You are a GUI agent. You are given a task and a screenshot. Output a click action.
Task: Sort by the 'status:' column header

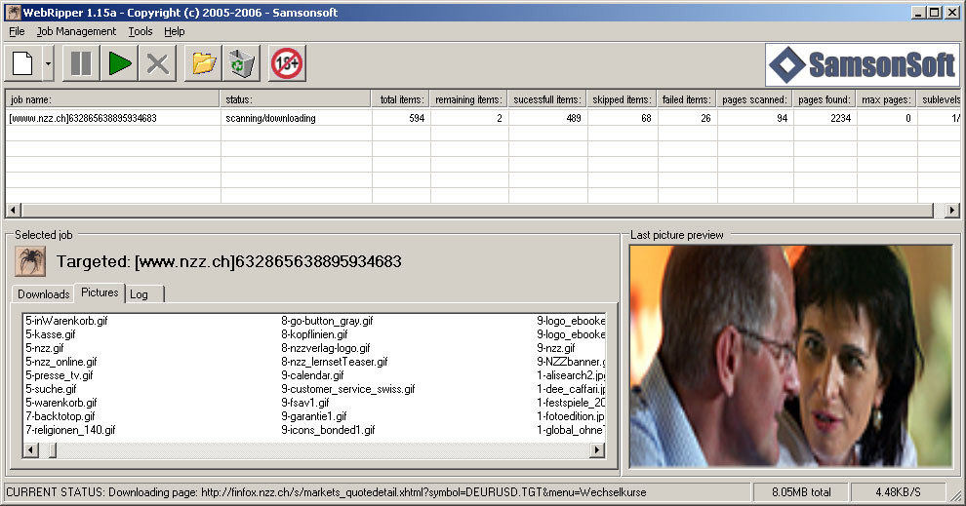[296, 99]
